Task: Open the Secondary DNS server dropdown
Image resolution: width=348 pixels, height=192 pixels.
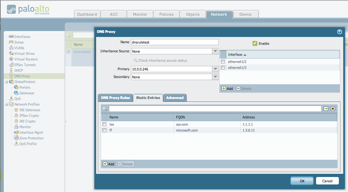Action: click(x=216, y=77)
